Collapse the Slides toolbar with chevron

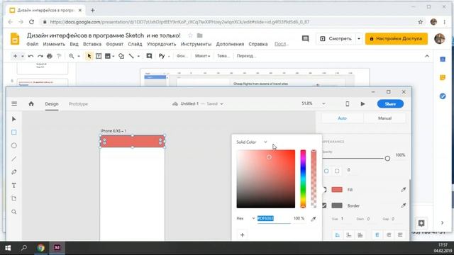(x=427, y=56)
